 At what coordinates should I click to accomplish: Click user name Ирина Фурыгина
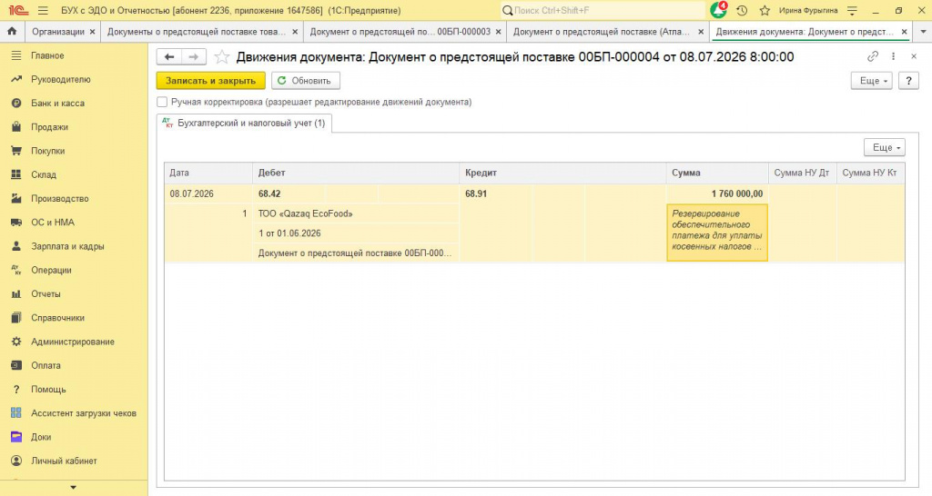pos(808,11)
